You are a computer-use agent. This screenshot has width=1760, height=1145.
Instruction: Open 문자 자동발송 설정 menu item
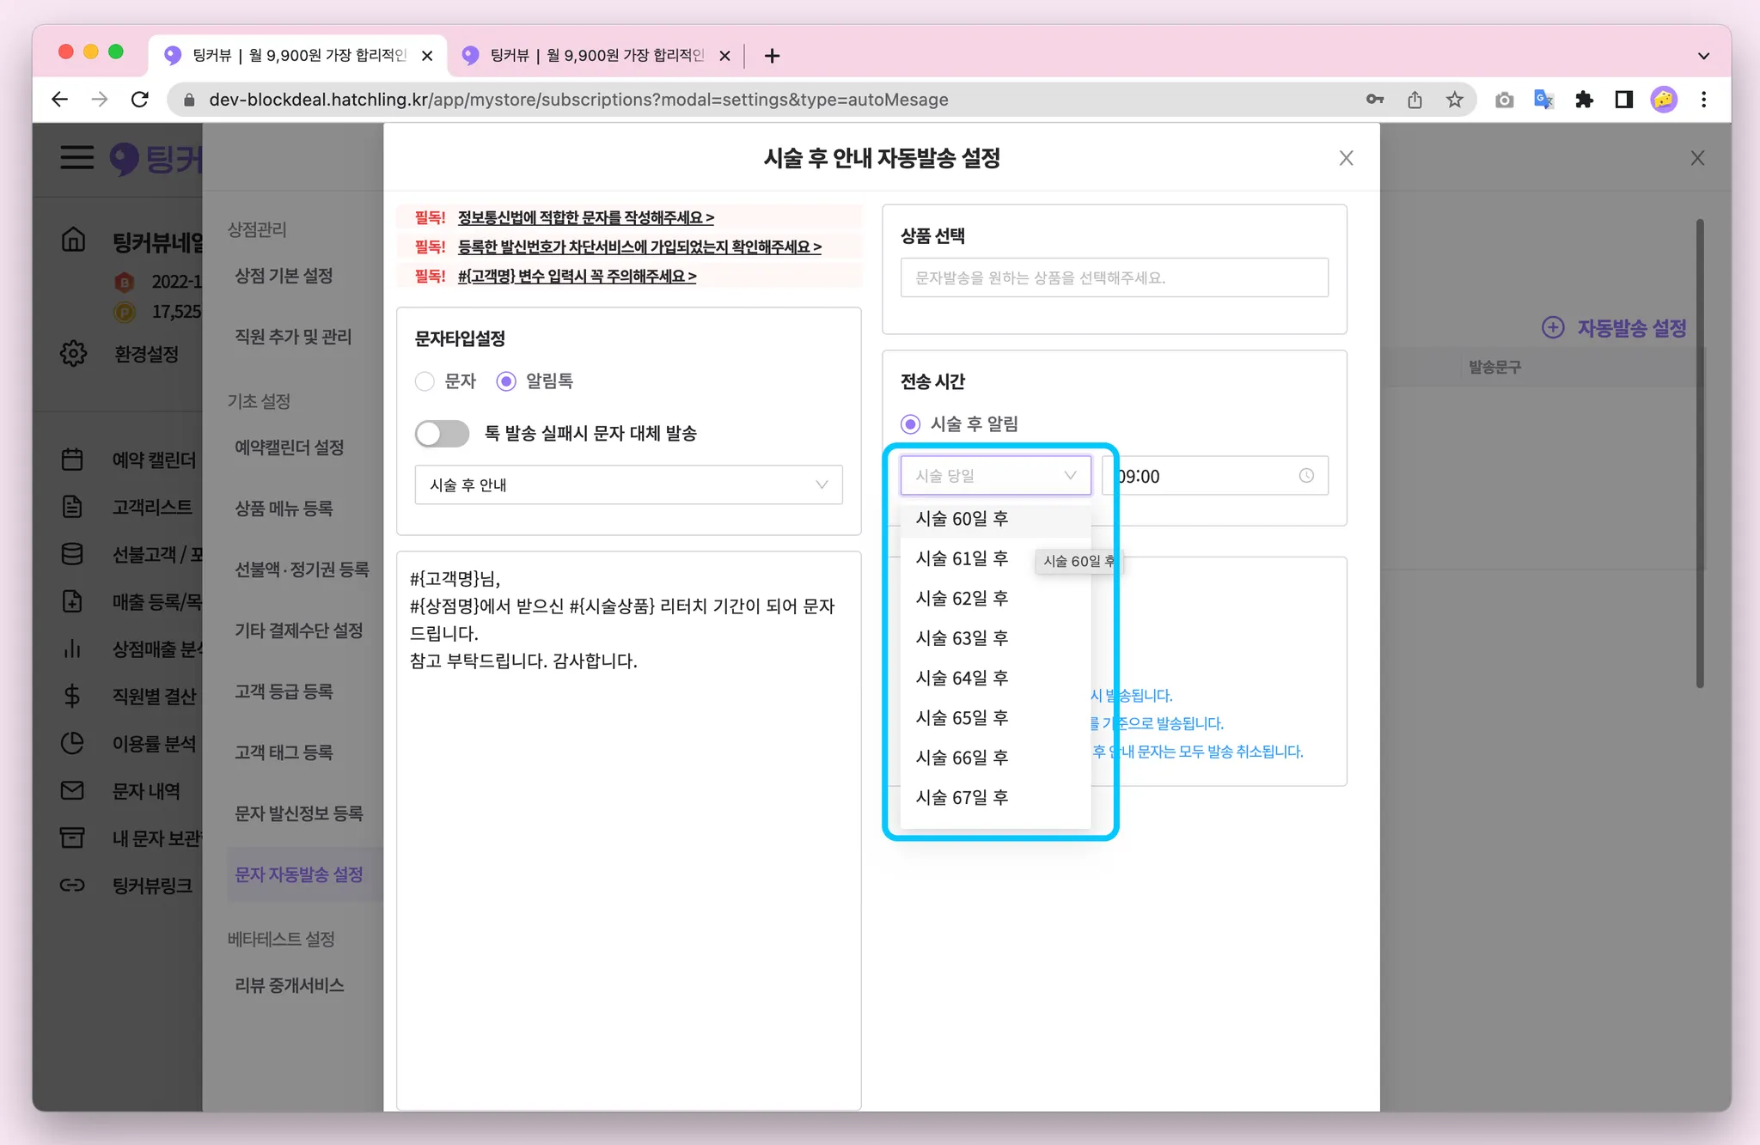point(299,874)
